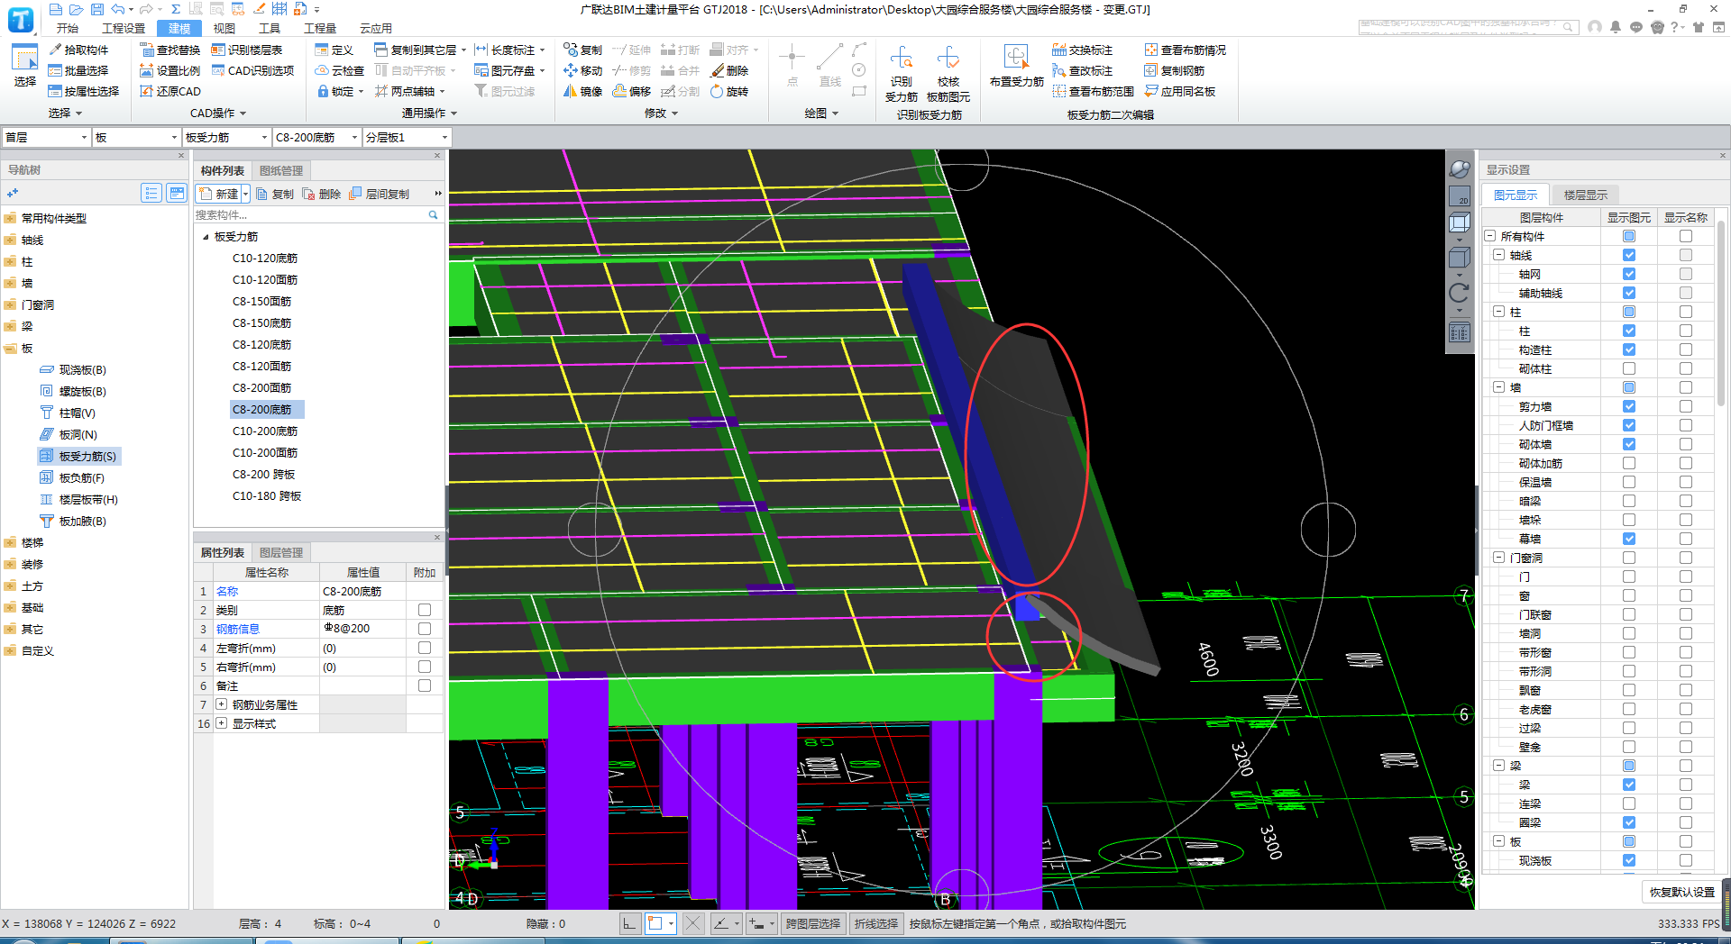Click the 两点辅轴 tool
This screenshot has width=1731, height=944.
[x=405, y=91]
